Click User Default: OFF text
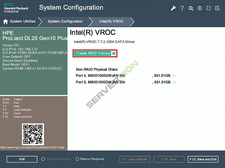225x168 pixels. pyautogui.click(x=17, y=57)
